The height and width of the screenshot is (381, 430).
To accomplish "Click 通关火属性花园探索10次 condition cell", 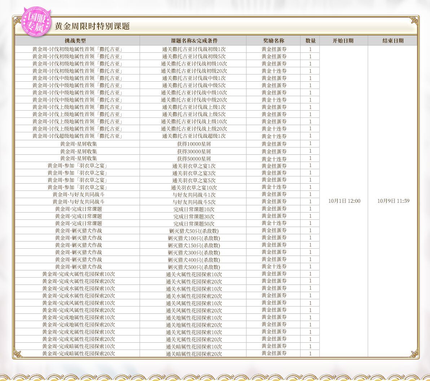I will point(194,274).
